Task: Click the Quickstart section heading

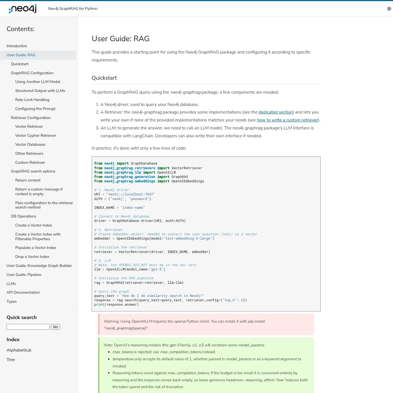Action: (x=104, y=78)
